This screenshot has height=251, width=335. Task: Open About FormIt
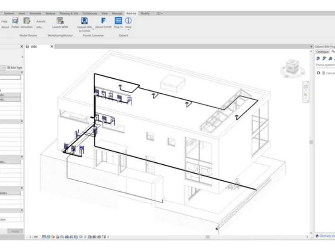(x=103, y=22)
